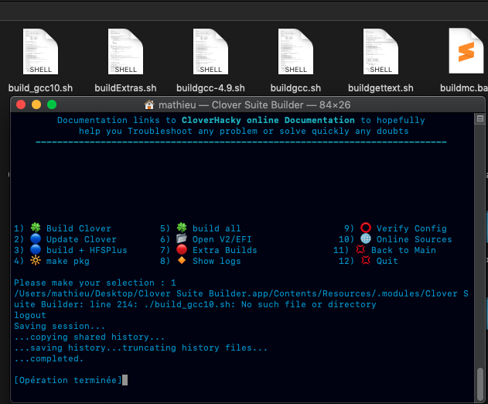Click the 'Build Clover' menu text
The width and height of the screenshot is (488, 404).
(79, 228)
